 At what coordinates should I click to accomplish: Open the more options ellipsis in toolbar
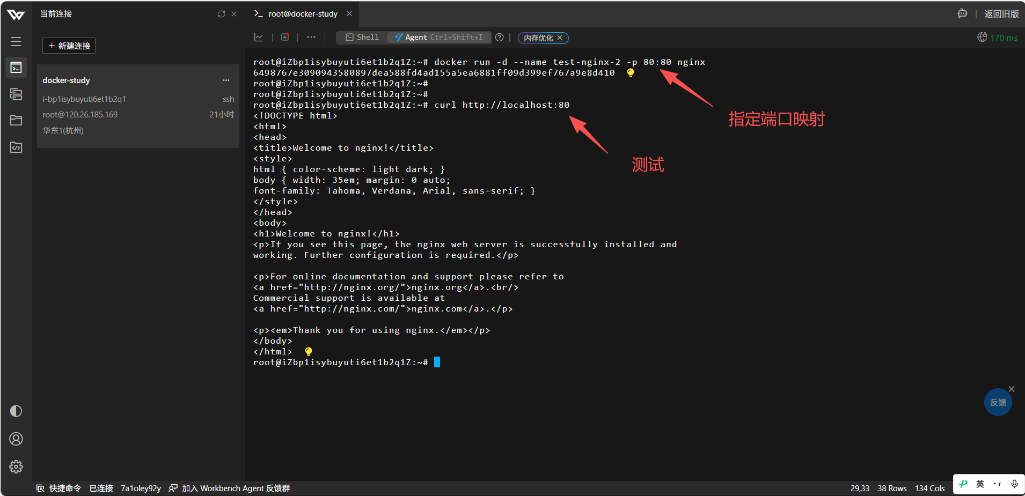(x=311, y=37)
